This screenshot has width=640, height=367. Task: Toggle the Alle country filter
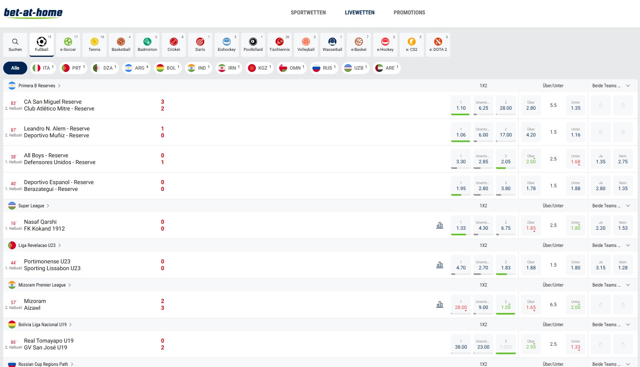[15, 68]
